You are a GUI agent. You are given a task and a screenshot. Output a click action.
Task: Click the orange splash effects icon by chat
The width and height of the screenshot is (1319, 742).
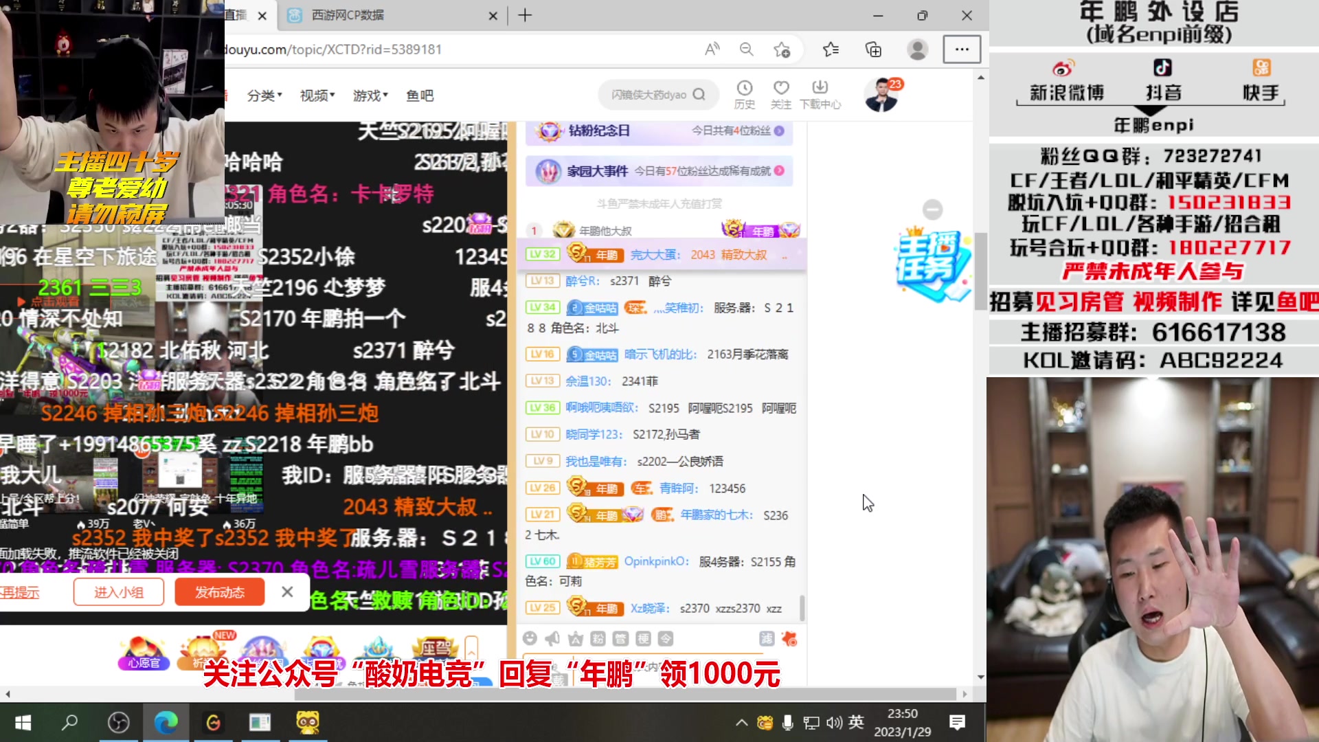(789, 639)
